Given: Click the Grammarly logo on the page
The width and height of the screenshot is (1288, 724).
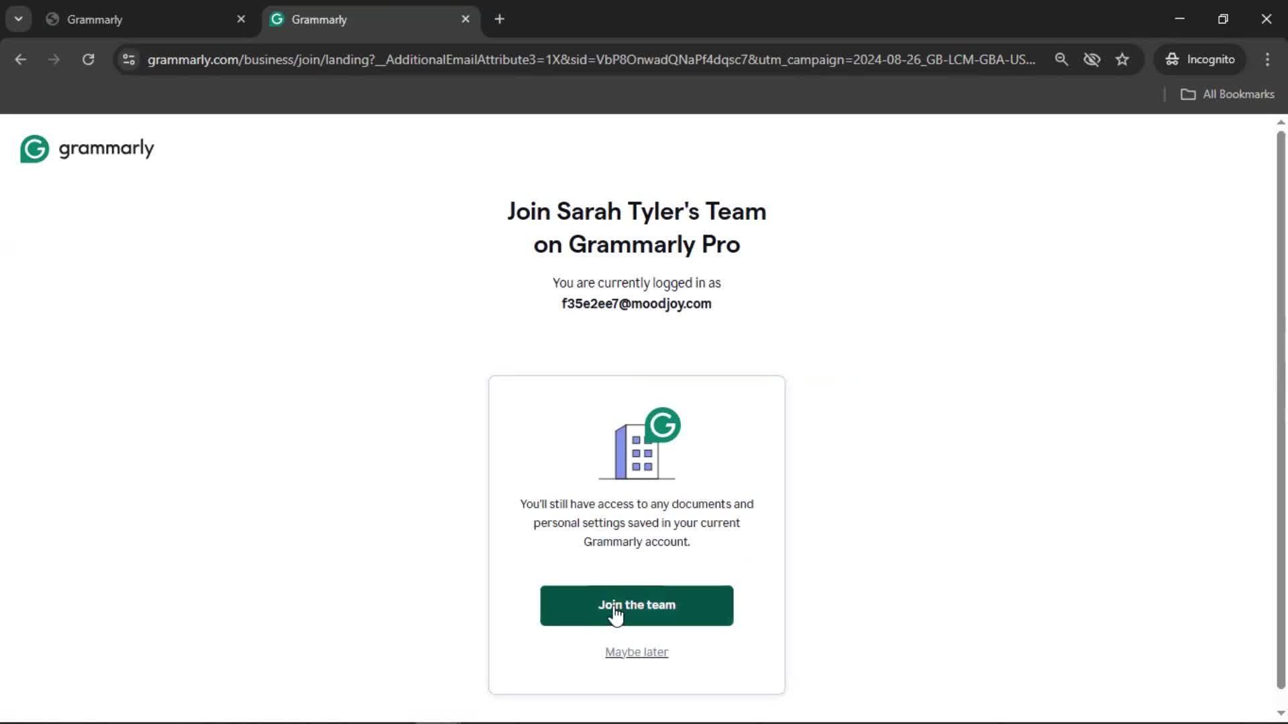Looking at the screenshot, I should pos(87,149).
